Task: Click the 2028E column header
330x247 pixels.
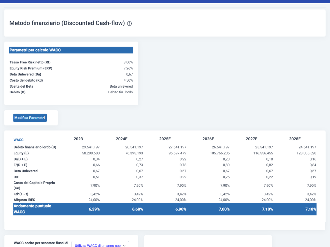Action: coord(295,139)
